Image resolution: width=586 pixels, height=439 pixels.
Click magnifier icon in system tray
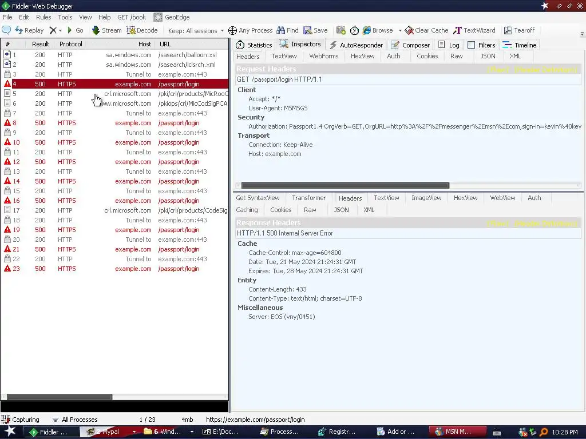544,432
